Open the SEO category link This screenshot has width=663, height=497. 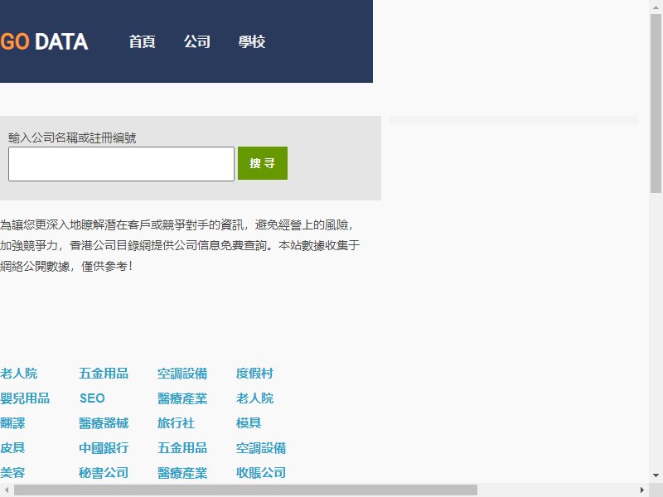(x=92, y=398)
